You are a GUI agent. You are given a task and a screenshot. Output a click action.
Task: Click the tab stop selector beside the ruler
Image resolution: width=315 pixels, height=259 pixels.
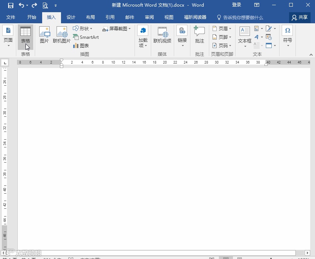point(5,63)
